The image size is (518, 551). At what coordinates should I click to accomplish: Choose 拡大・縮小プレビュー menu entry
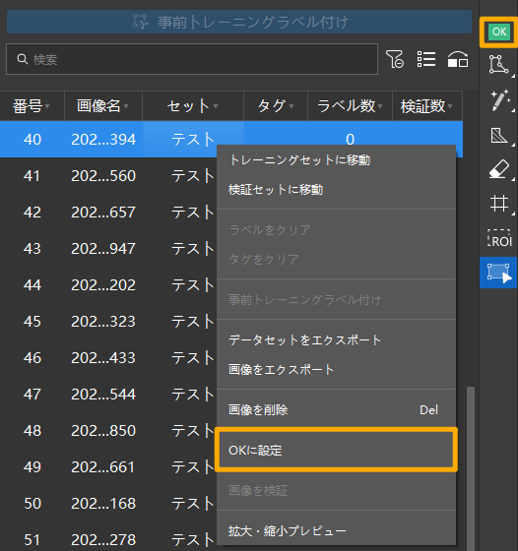pos(336,531)
